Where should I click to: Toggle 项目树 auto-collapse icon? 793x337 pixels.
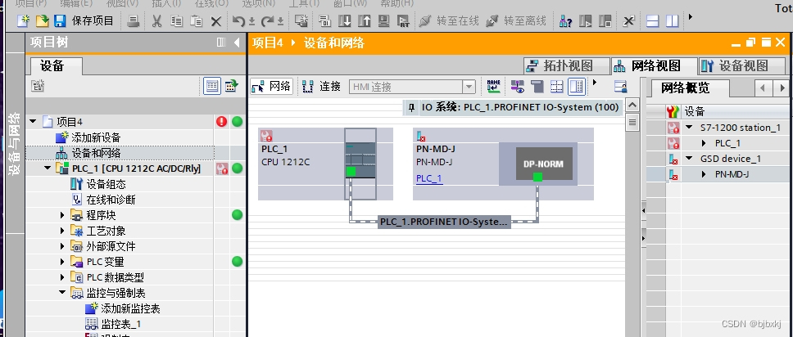[221, 43]
